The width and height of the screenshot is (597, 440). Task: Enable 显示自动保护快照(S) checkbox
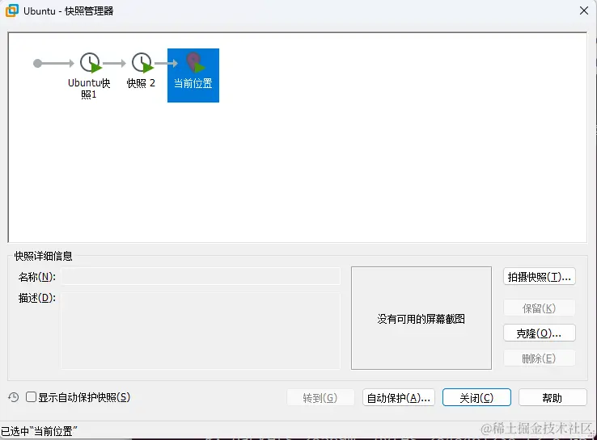coord(31,397)
